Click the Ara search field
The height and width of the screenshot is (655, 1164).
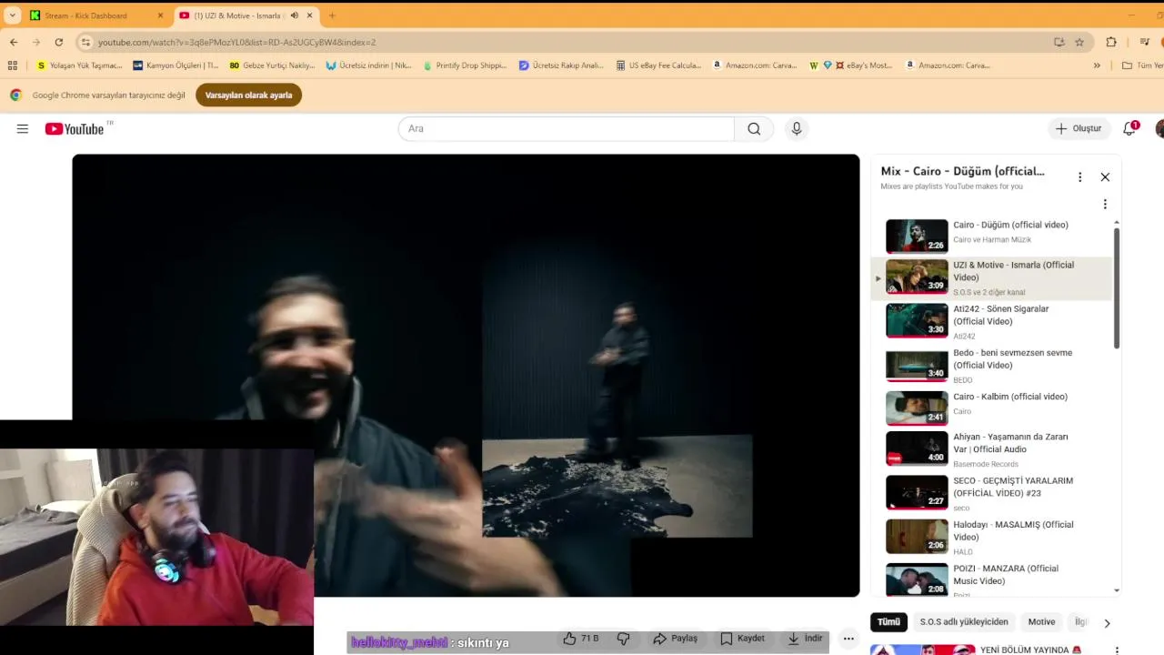pos(566,129)
